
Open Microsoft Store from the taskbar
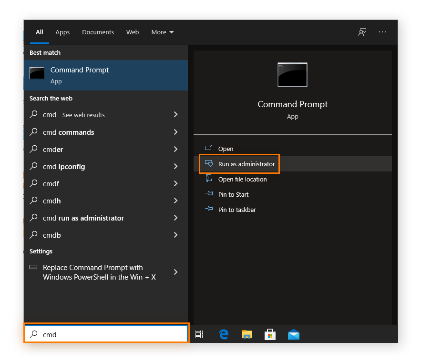(270, 334)
